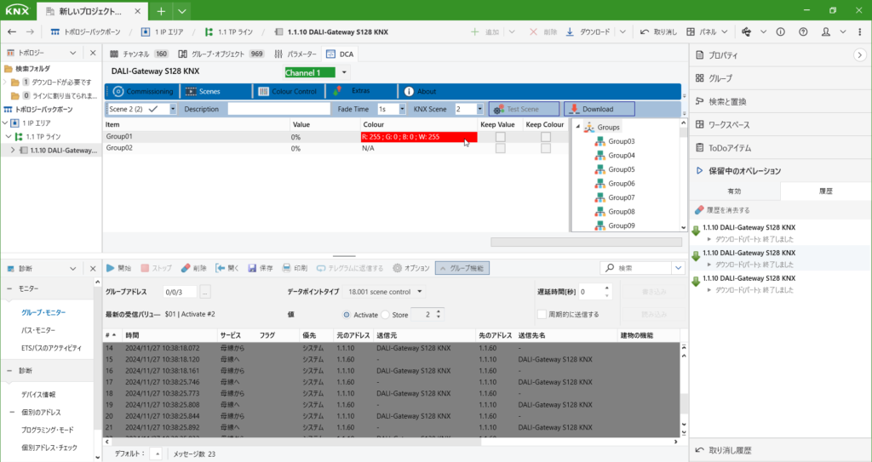Image resolution: width=872 pixels, height=462 pixels.
Task: Click the Test Scene button
Action: point(524,109)
